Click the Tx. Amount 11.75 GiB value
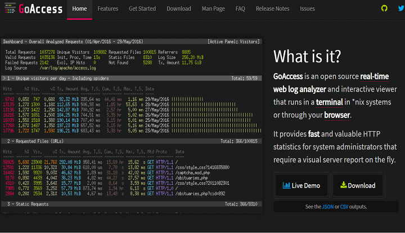Screen dimensions: 405x233 tap(192, 63)
